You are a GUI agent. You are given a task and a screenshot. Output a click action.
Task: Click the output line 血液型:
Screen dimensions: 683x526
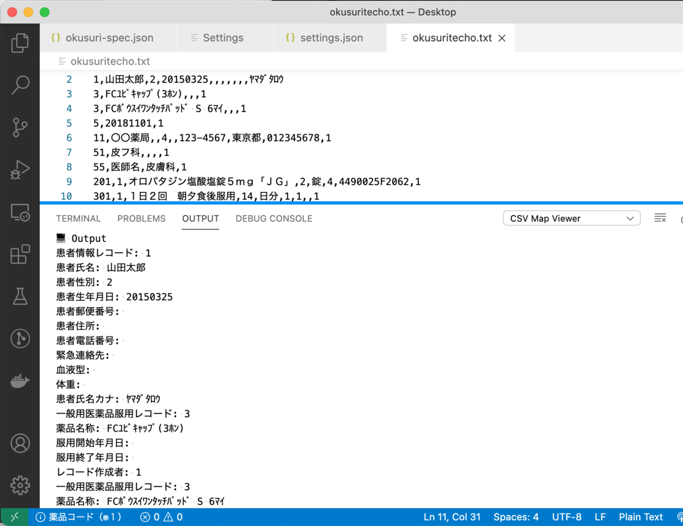coord(73,369)
